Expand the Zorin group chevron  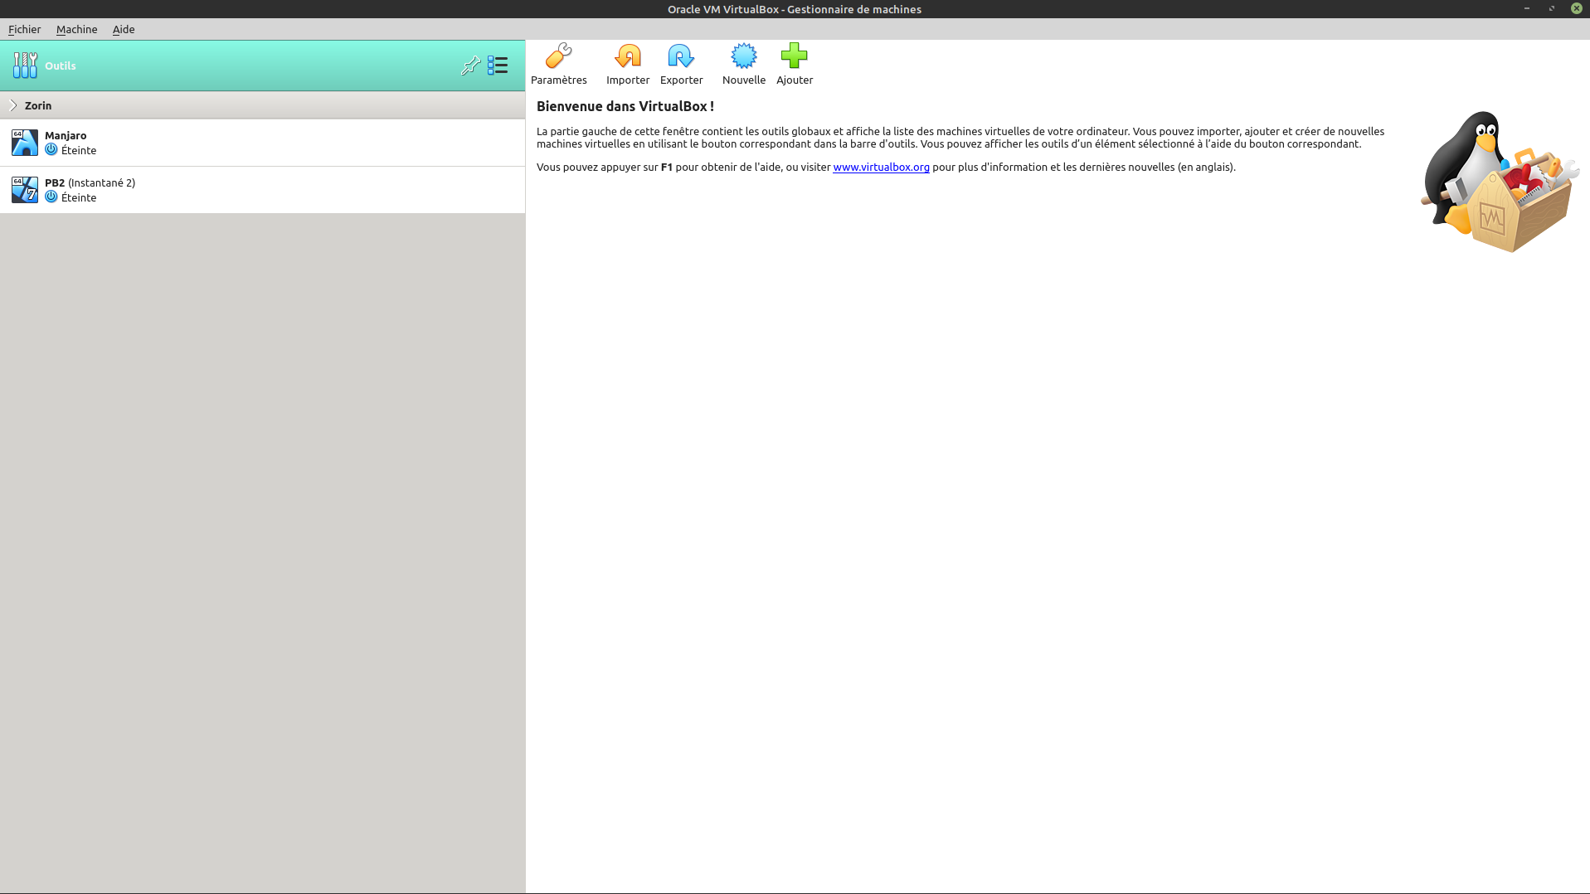click(13, 105)
